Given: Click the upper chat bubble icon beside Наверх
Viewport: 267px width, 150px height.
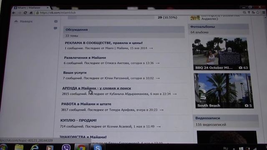Looking at the screenshot, I should point(56,21).
